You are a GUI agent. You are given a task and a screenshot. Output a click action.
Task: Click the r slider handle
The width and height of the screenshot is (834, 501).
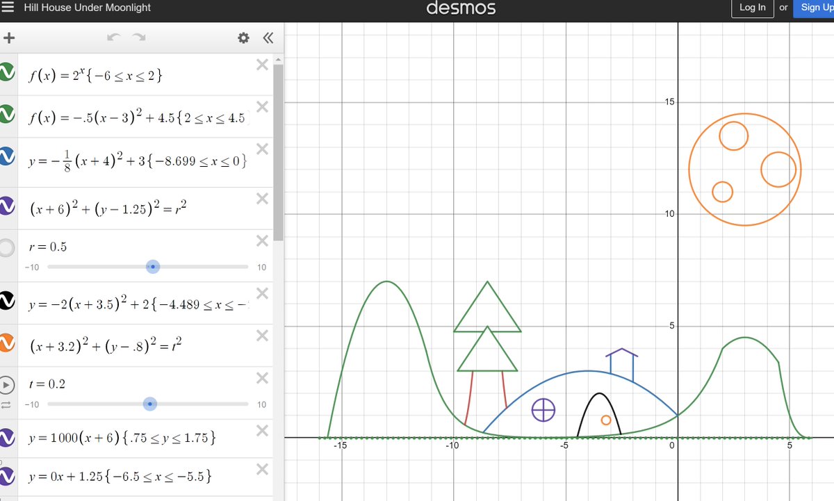[153, 267]
